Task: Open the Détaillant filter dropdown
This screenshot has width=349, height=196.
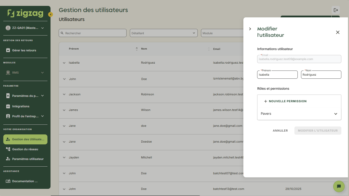Action: (164, 33)
